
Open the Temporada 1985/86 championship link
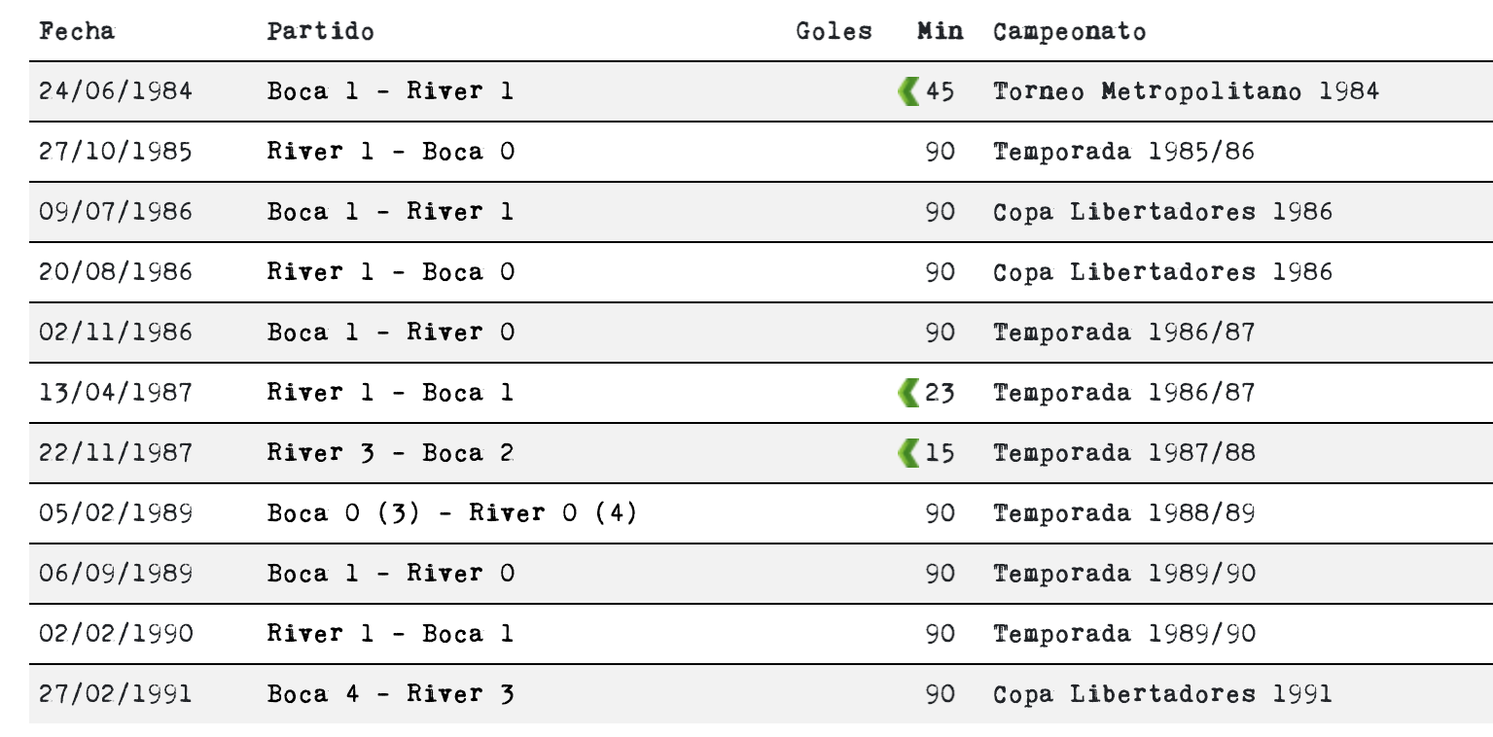tap(1123, 152)
